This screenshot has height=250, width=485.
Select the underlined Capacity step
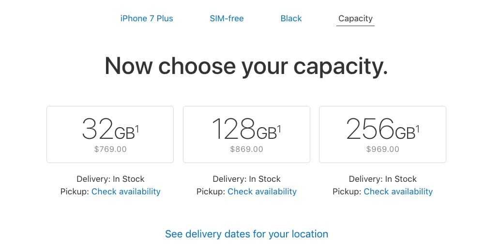click(x=355, y=18)
